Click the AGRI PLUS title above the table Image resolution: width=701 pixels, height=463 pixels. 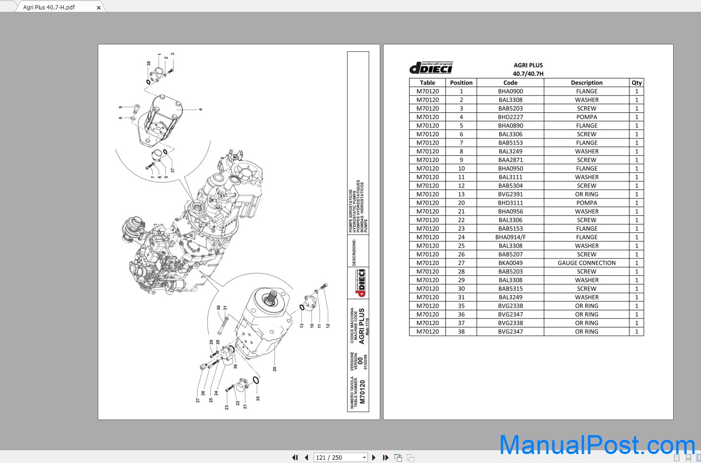click(528, 65)
